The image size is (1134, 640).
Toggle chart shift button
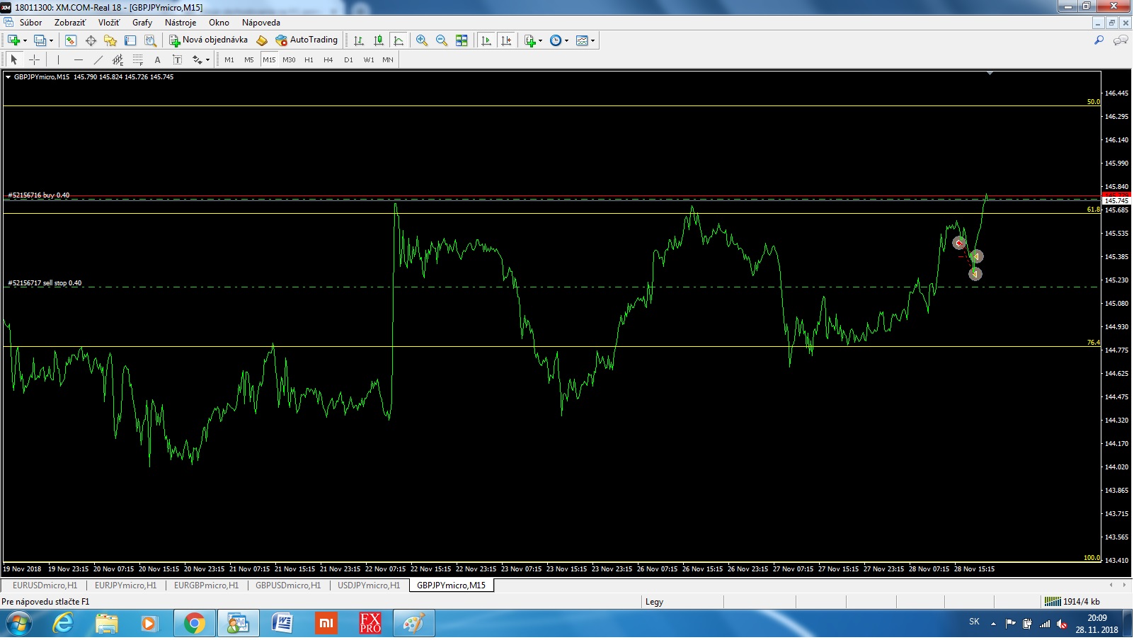coord(506,40)
